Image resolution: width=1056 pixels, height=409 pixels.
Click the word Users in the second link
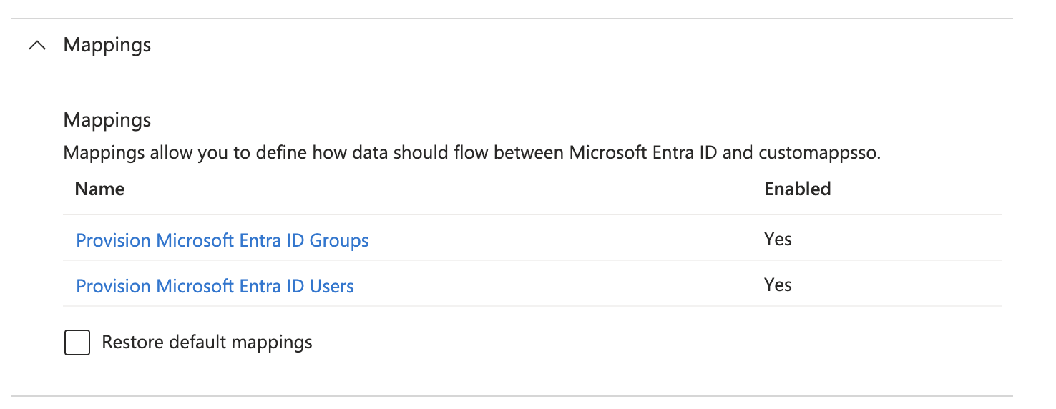pos(332,286)
